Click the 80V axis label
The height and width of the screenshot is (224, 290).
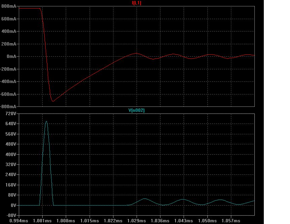pos(12,195)
